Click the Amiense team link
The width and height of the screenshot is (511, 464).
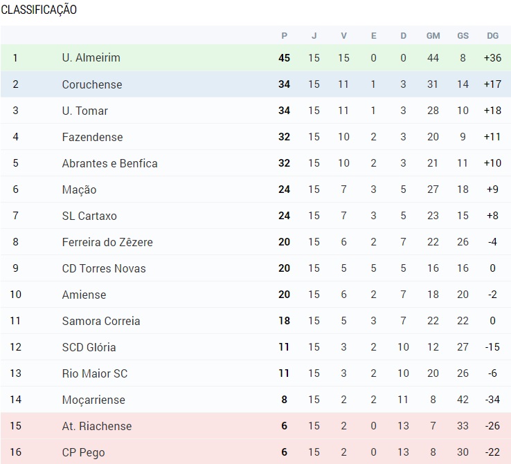click(84, 295)
